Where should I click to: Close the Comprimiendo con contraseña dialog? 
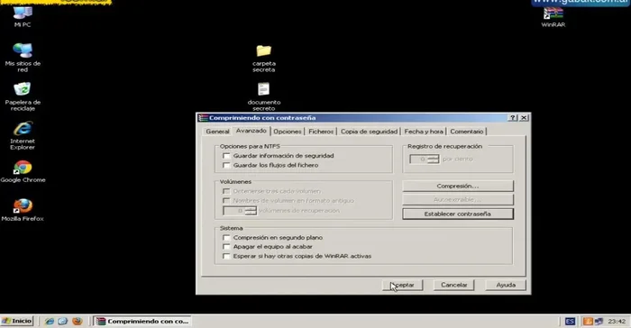tap(524, 118)
